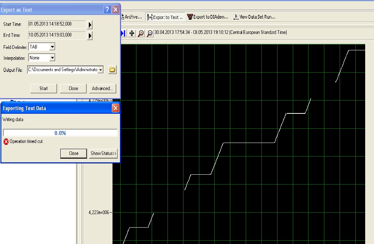The image size is (374, 244).
Task: Click the Operation timed out error icon
Action: coord(6,142)
